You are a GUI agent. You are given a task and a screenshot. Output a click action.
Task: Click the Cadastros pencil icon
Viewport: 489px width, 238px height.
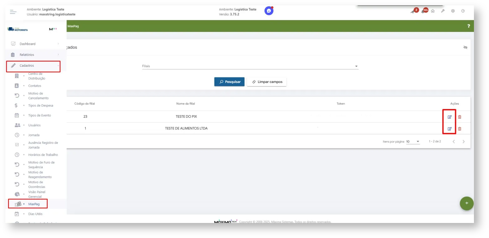click(x=13, y=66)
